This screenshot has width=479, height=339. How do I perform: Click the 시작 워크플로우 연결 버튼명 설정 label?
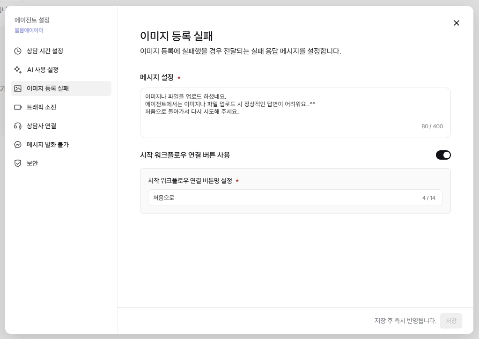coord(190,181)
